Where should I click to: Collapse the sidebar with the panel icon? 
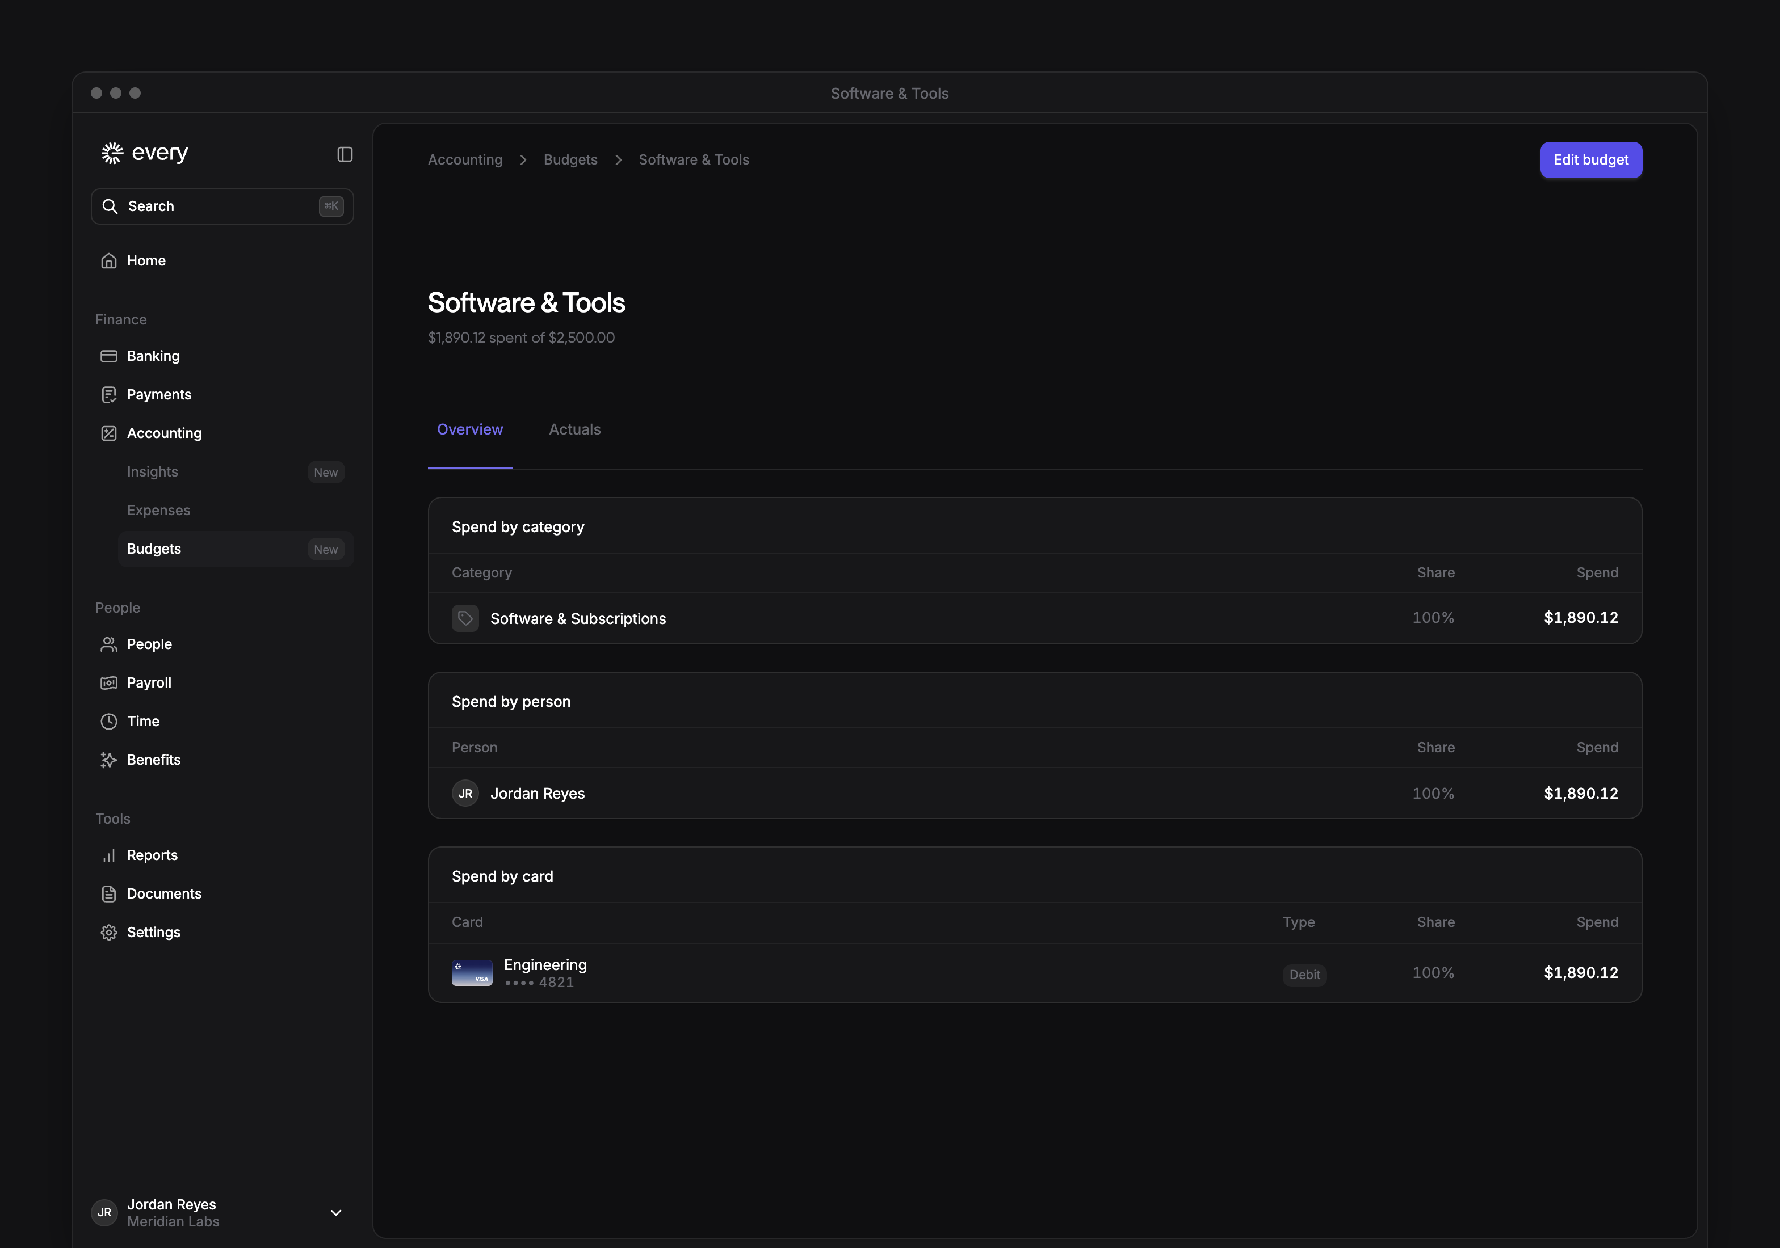click(x=345, y=154)
